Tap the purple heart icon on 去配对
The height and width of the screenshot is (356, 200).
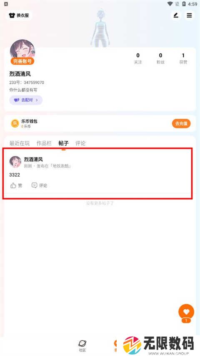click(17, 100)
